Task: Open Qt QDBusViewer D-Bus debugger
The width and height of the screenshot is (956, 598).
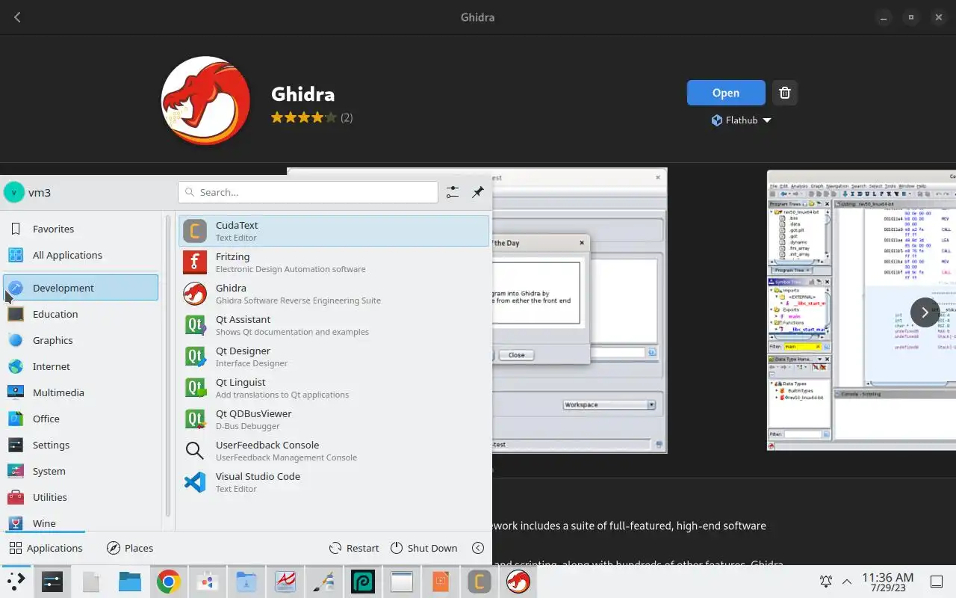Action: [x=334, y=419]
